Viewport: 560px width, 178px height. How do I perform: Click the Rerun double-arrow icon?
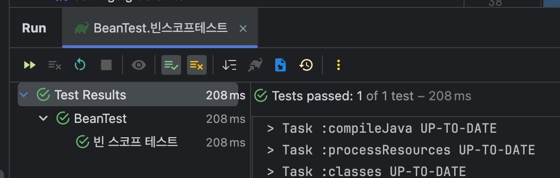point(30,65)
